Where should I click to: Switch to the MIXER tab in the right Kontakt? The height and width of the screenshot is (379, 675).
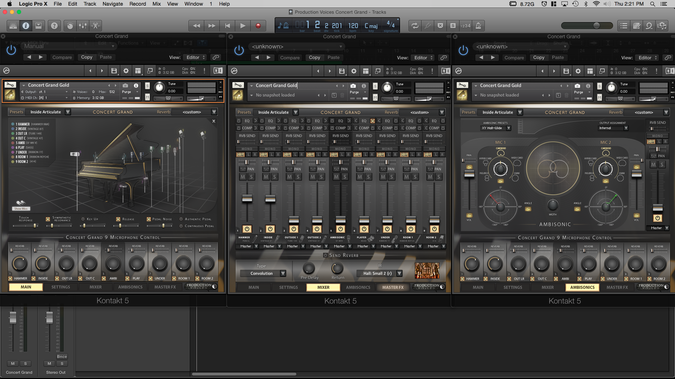(x=547, y=287)
